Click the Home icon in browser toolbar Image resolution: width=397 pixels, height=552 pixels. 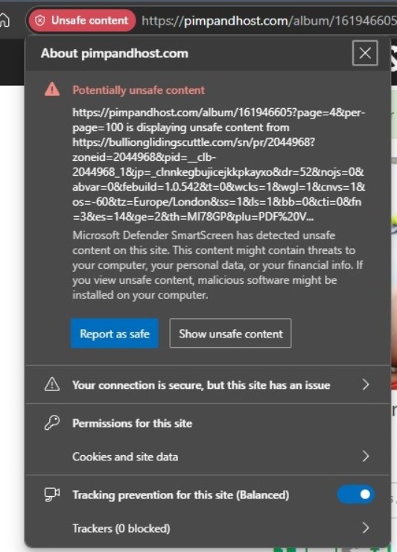click(x=4, y=20)
